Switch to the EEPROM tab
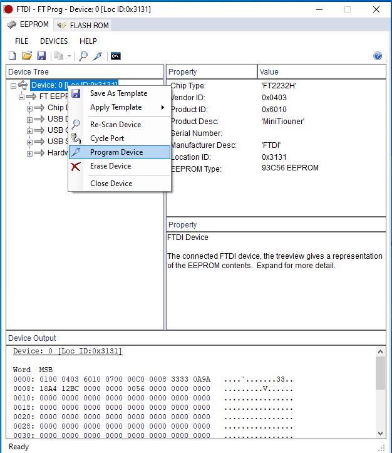Viewport: 392px width, 453px height. click(28, 24)
